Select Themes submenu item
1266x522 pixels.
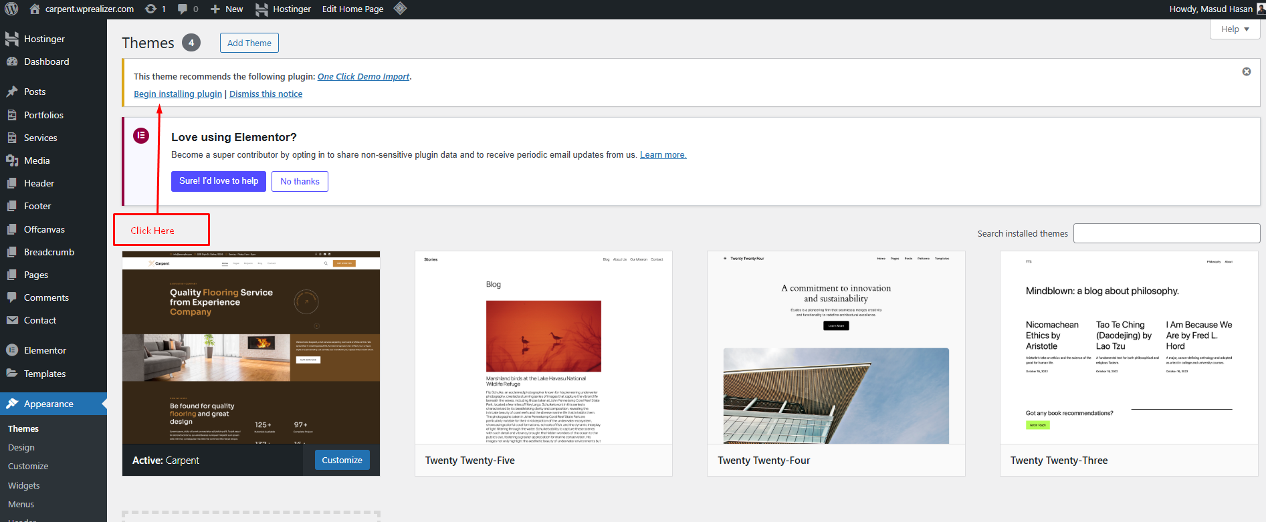[23, 428]
